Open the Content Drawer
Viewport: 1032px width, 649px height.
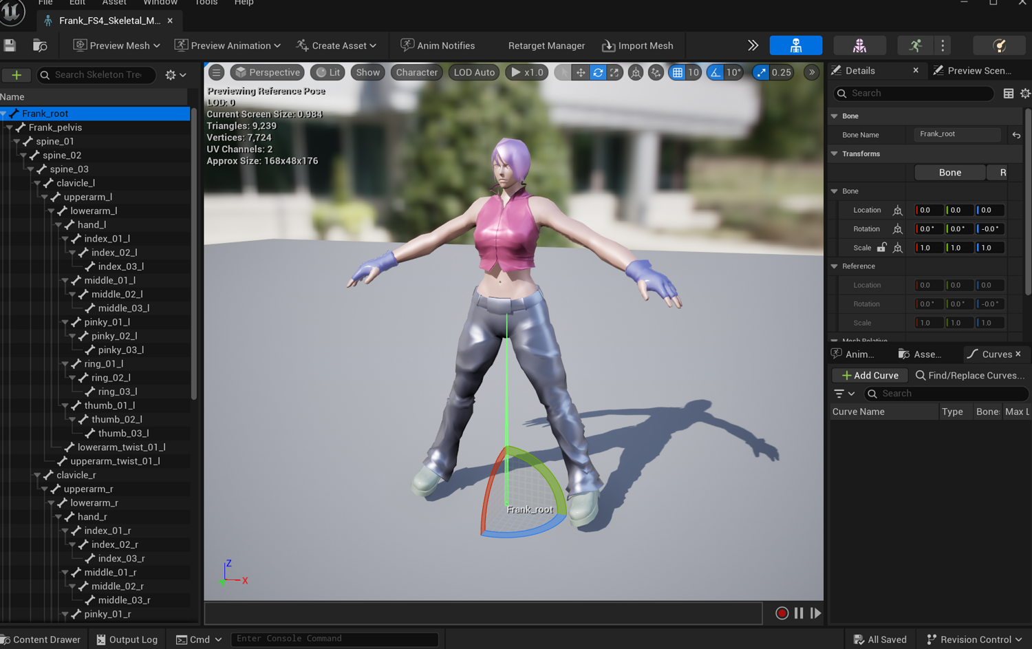point(41,639)
